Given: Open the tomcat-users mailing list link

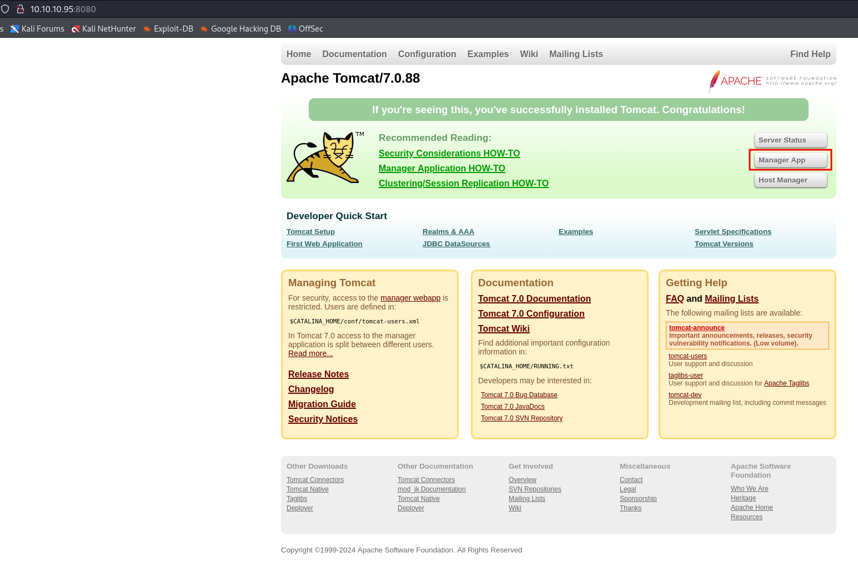Looking at the screenshot, I should (x=688, y=356).
